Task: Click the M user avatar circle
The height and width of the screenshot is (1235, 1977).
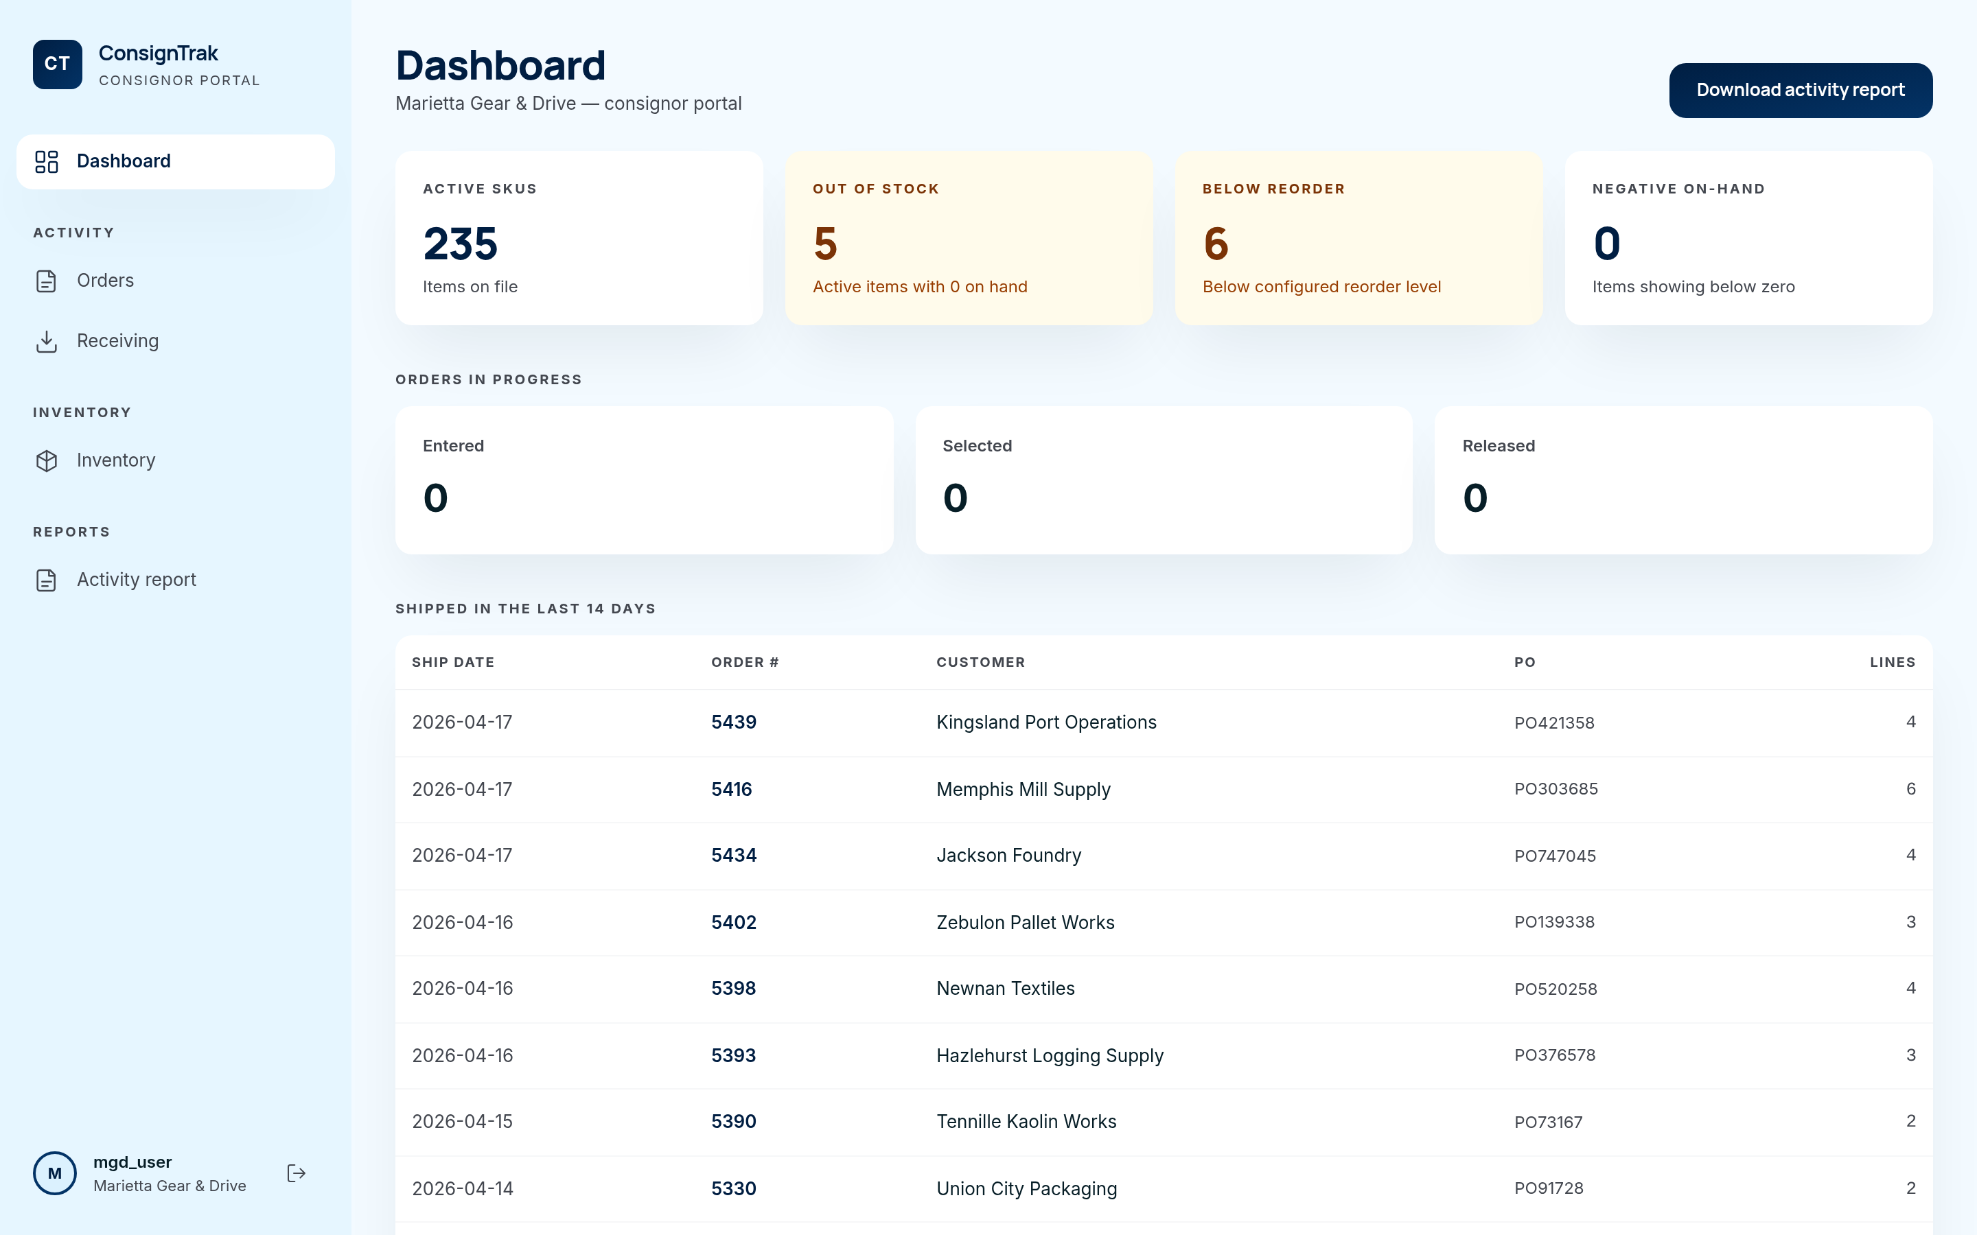Action: 55,1173
